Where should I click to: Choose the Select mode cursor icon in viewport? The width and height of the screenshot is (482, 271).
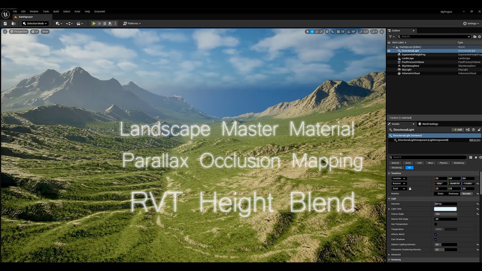307,32
